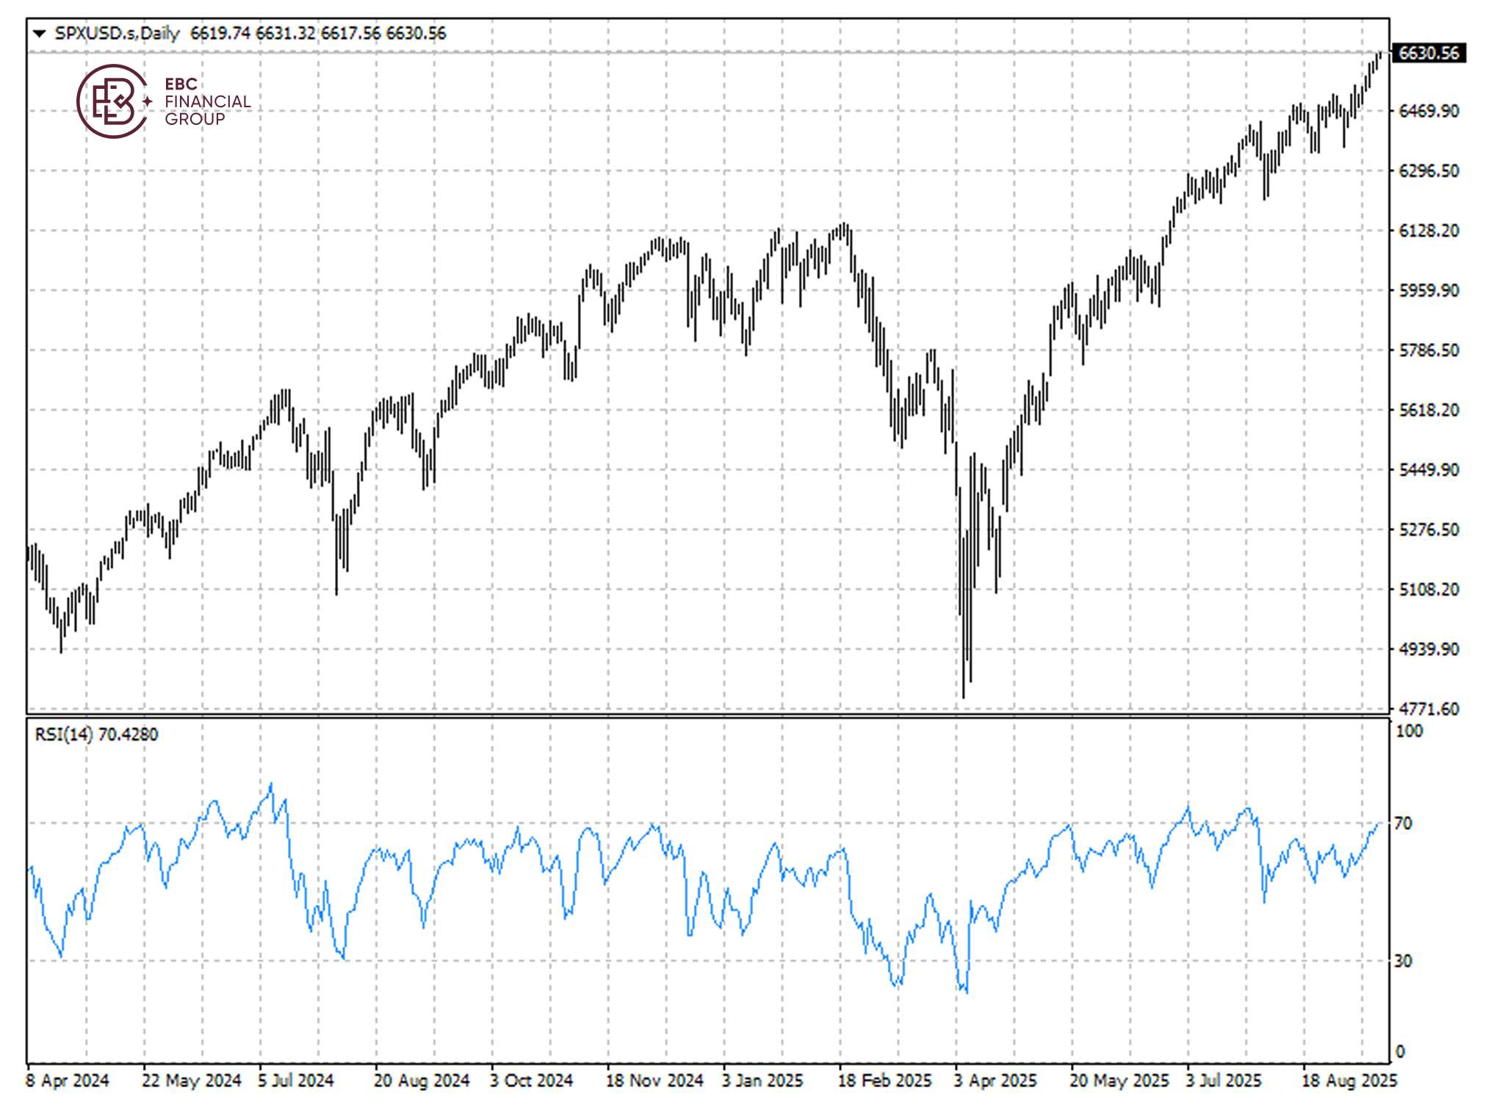Click the 3 Apr 2025 date label

(995, 1080)
